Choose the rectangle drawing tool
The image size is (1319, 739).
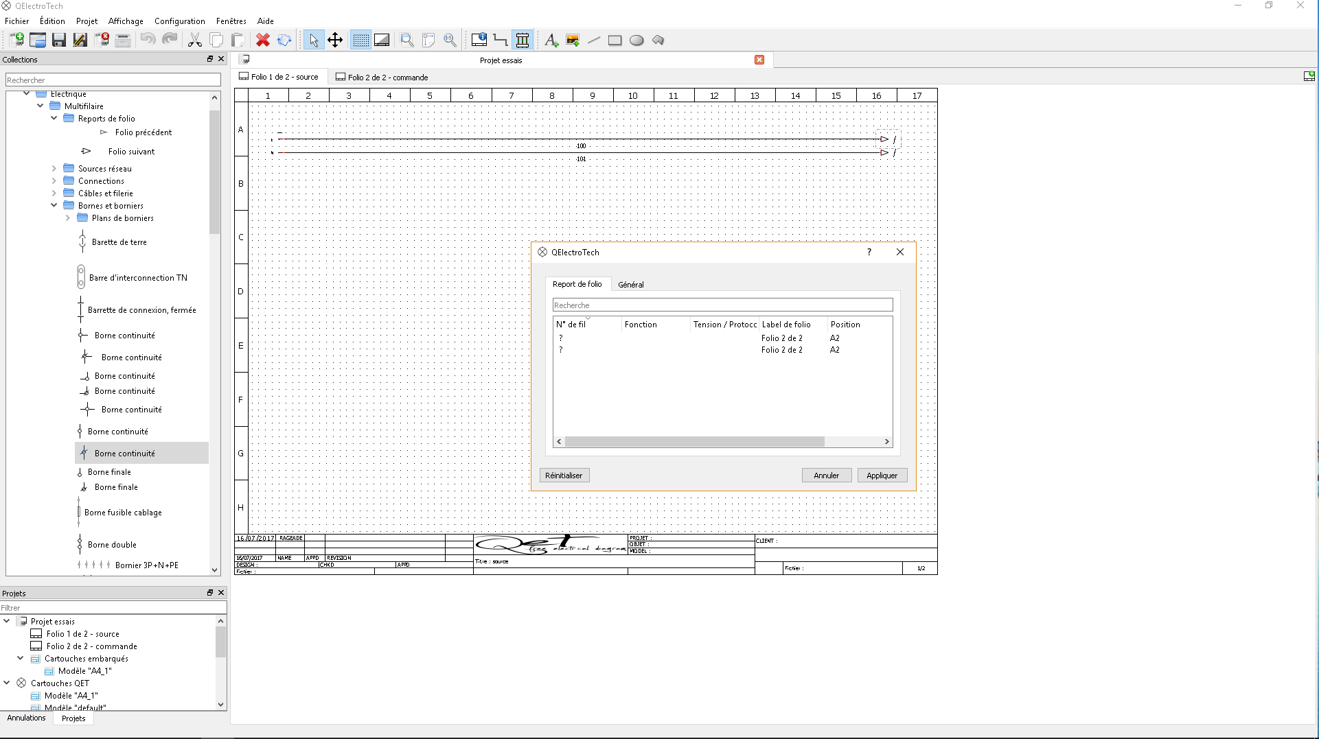(615, 40)
